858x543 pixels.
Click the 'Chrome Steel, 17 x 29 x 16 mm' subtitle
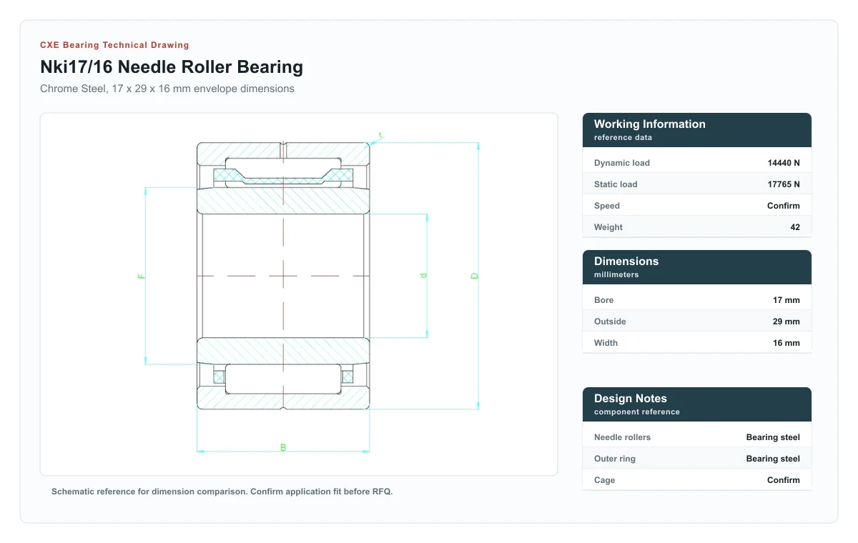point(167,89)
